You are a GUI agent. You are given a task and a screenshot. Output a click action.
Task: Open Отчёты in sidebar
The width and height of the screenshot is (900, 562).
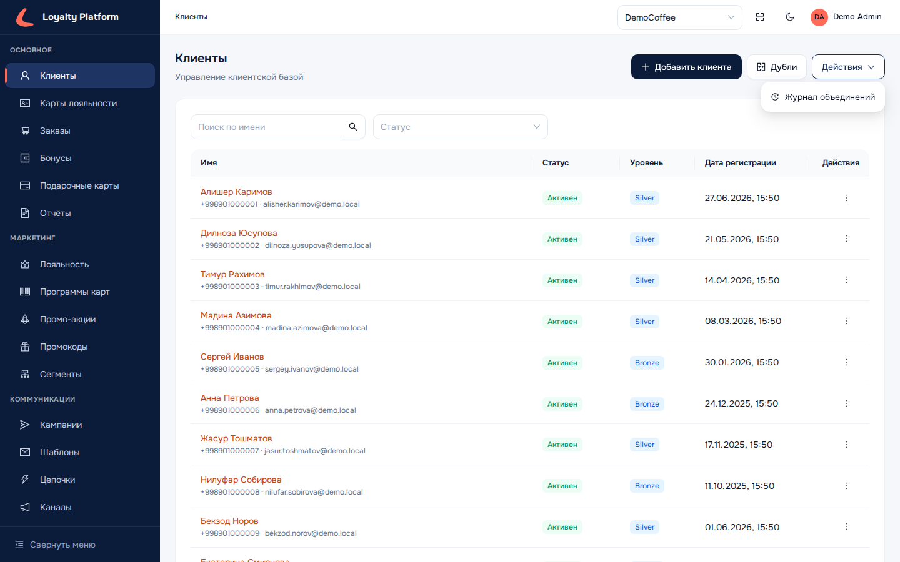pyautogui.click(x=80, y=213)
